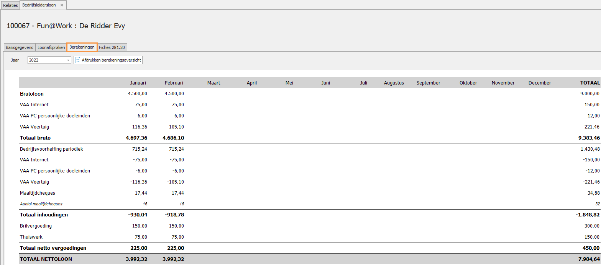This screenshot has height=265, width=601.
Task: Switch to the Relaties tab
Action: [x=10, y=5]
